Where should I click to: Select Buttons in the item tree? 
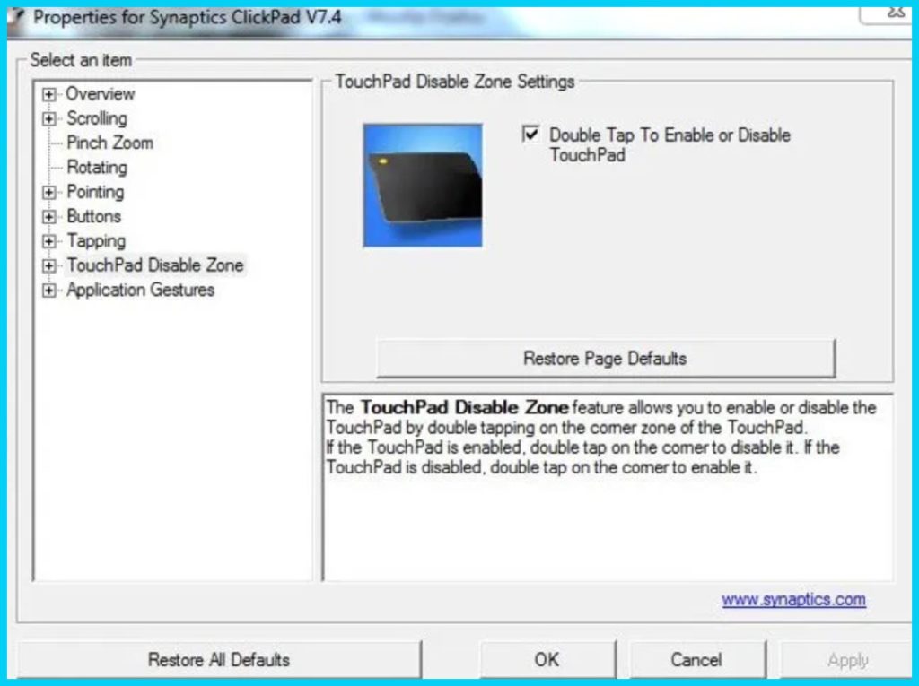click(93, 216)
